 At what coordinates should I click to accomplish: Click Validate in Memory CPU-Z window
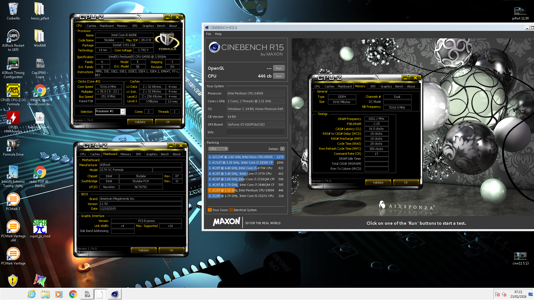378,182
